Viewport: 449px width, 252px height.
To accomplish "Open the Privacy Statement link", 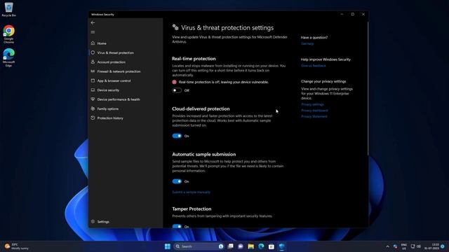I will tap(314, 116).
